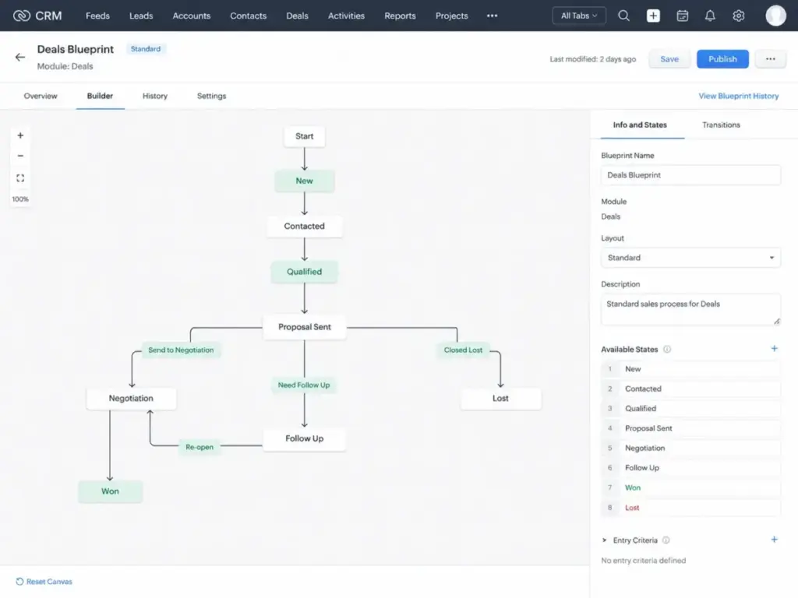Open more nav tabs ellipsis in top bar
Image resolution: width=798 pixels, height=598 pixels.
pyautogui.click(x=492, y=16)
